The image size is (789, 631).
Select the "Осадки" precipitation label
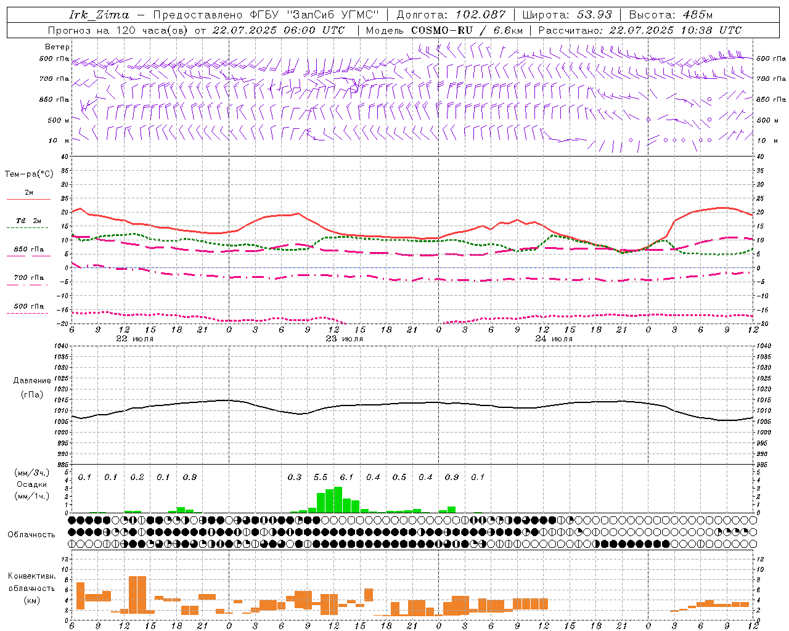(31, 484)
